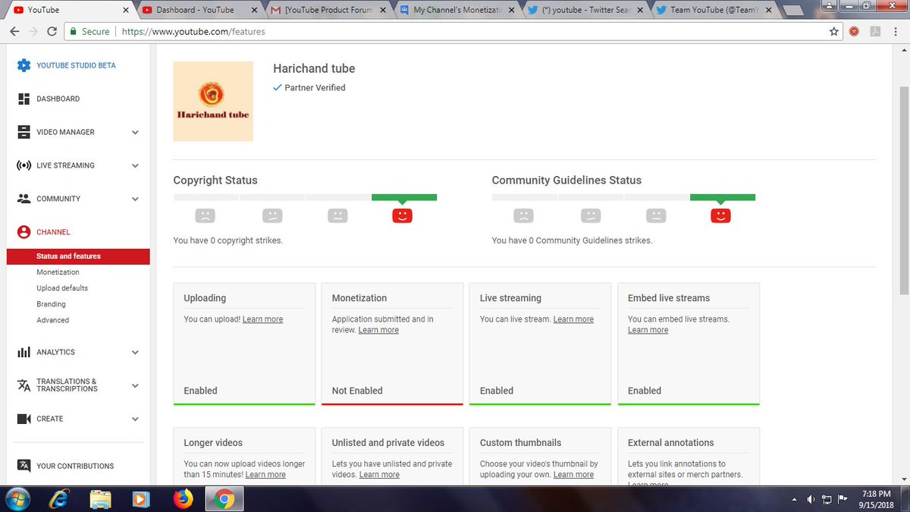The height and width of the screenshot is (512, 910).
Task: Expand the Translations & Transcriptions section
Action: [135, 385]
